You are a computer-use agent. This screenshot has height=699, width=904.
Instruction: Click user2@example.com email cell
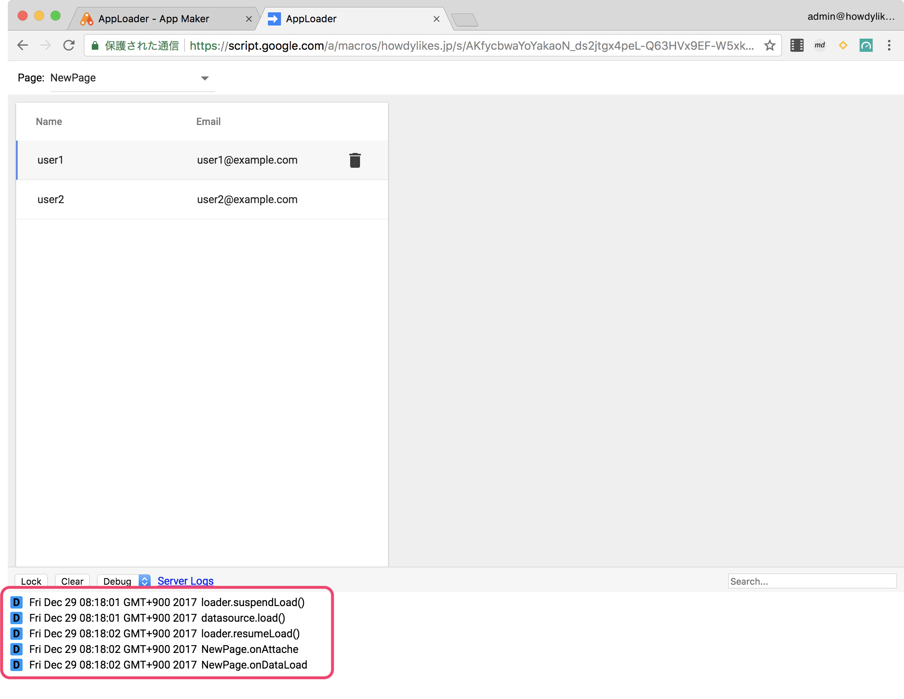[247, 199]
